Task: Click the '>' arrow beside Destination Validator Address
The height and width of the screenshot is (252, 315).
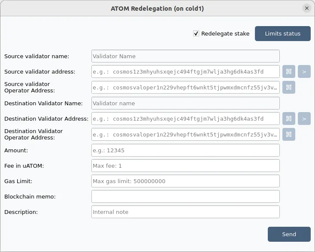Action: 304,119
